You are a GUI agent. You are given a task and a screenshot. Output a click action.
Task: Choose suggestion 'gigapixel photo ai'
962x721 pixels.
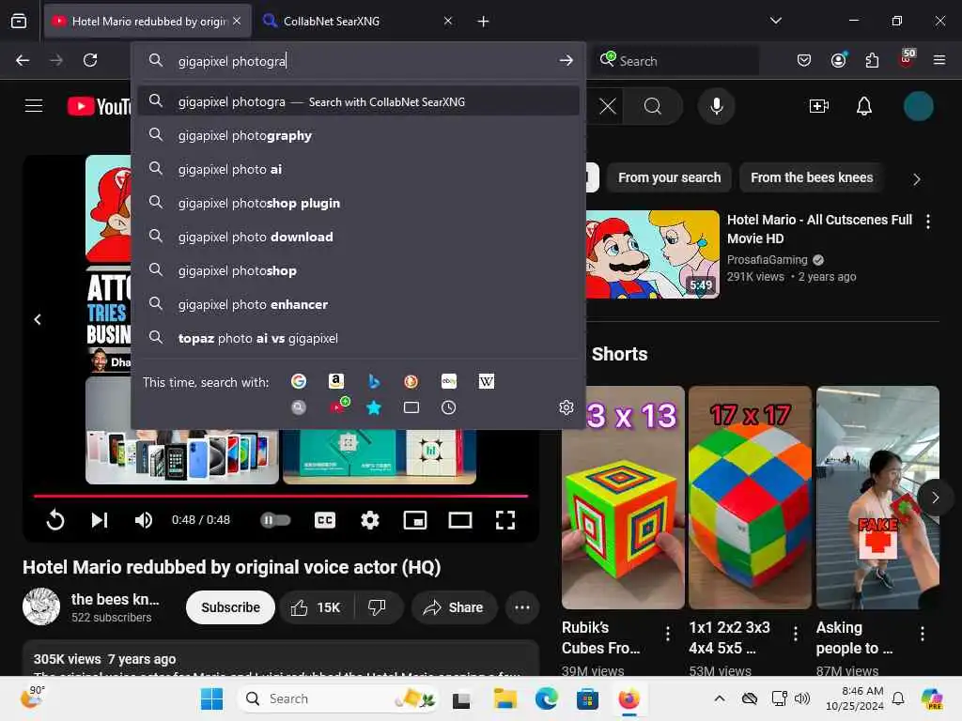pyautogui.click(x=359, y=169)
